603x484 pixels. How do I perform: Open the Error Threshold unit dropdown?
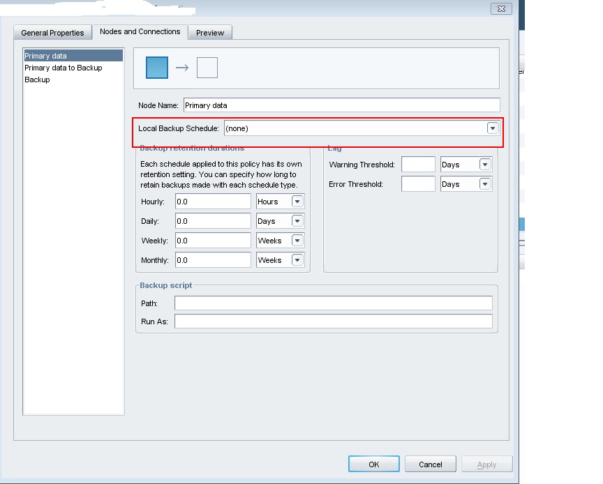coord(485,184)
